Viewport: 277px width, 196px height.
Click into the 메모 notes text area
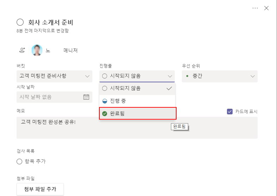[x=137, y=127]
